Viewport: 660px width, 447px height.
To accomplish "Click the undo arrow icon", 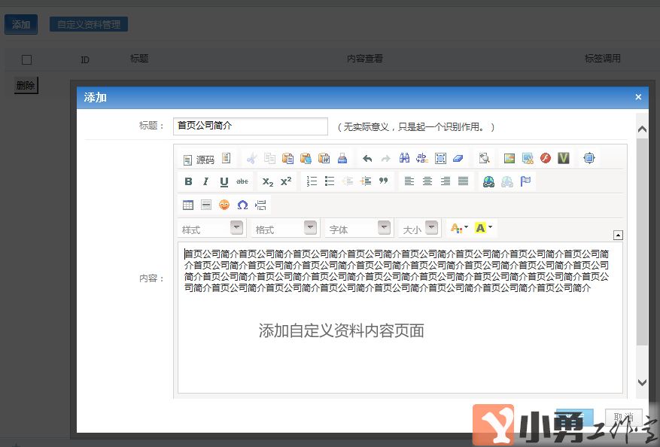I will pyautogui.click(x=367, y=159).
